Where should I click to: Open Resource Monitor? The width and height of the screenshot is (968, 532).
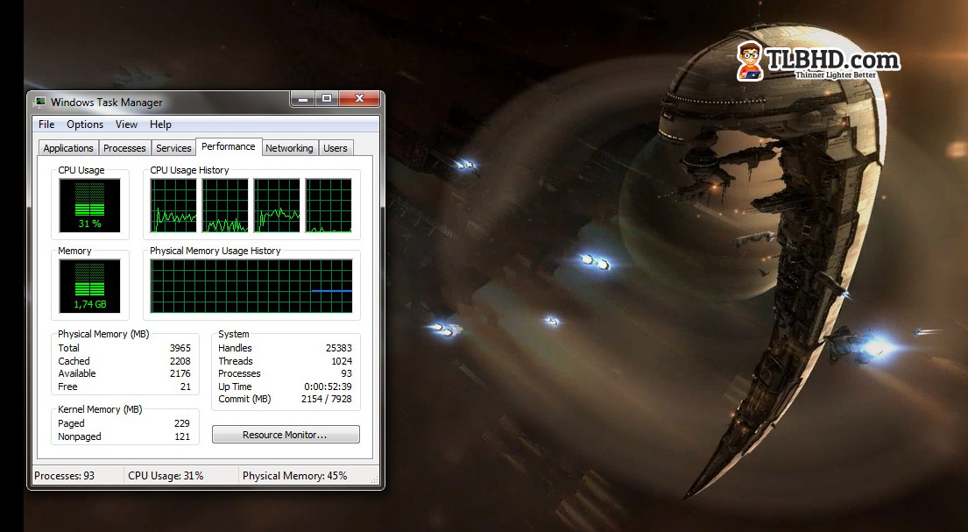click(286, 435)
